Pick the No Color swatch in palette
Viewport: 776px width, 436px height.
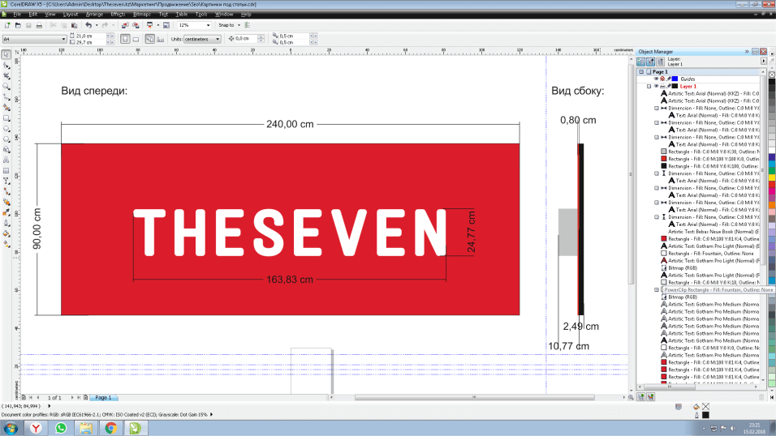pos(772,74)
